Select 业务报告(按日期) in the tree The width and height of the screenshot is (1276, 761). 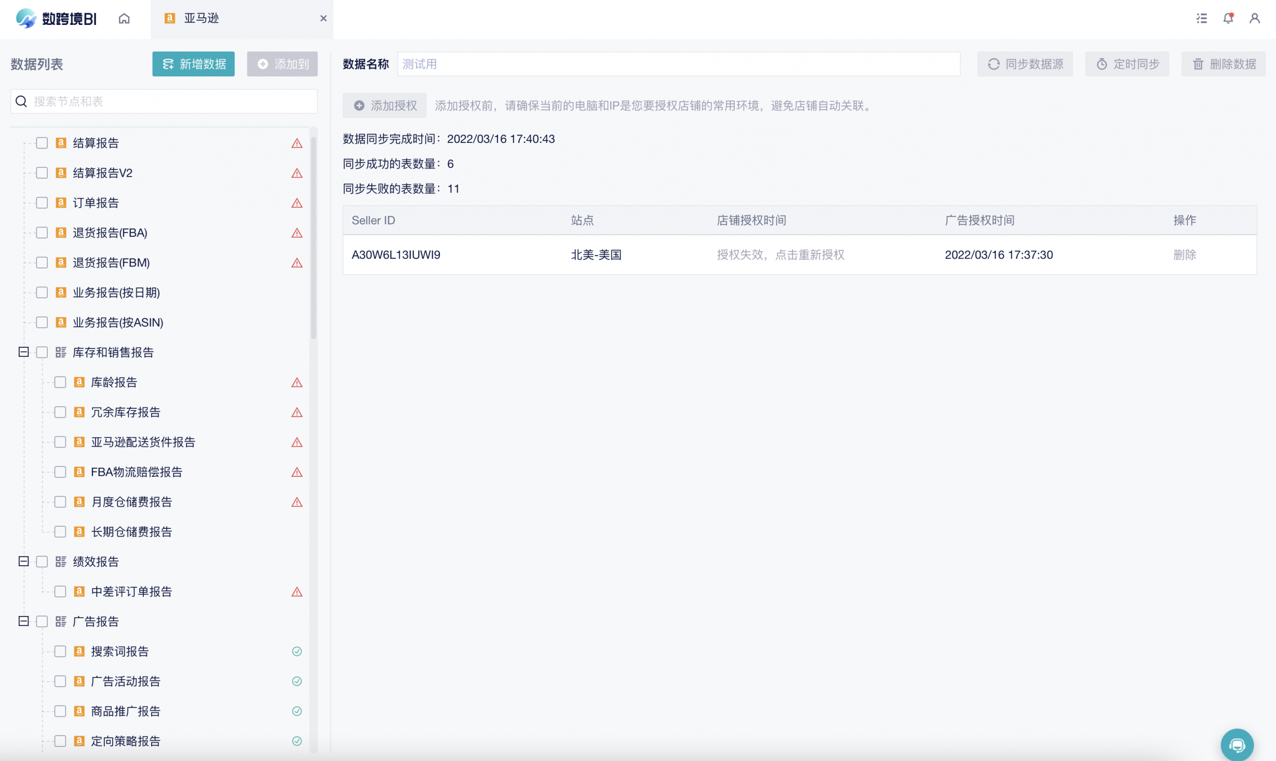pos(116,292)
